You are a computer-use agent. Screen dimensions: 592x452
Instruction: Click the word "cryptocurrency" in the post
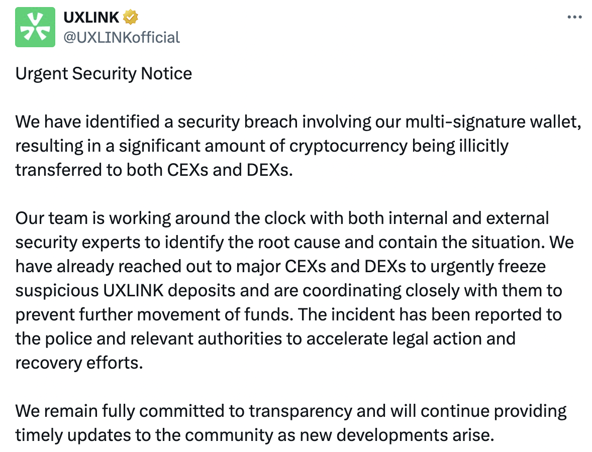[x=348, y=146]
